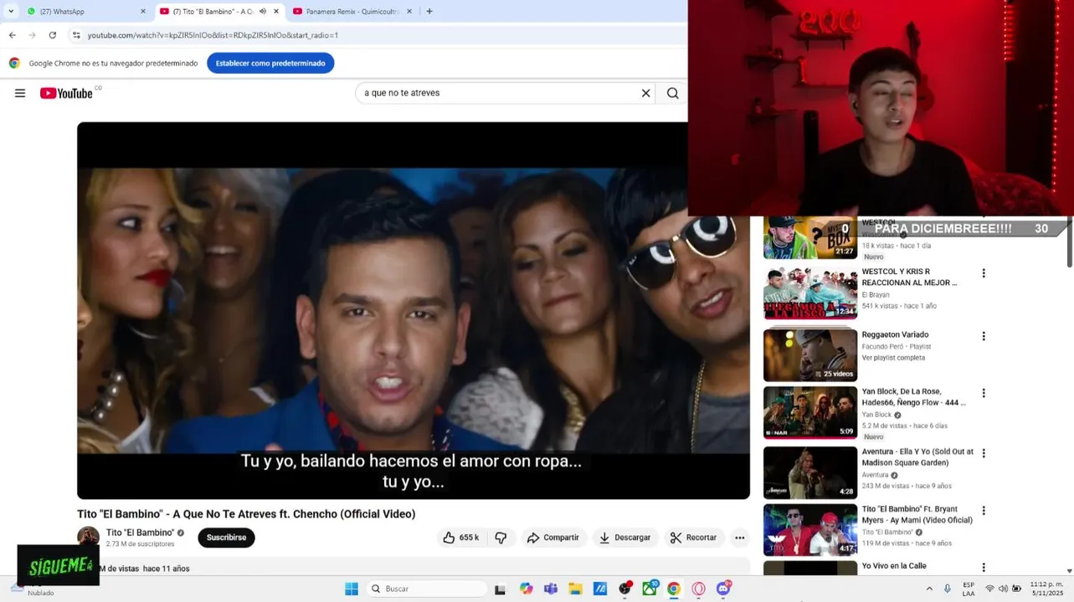Close the Tito El Bambino tab

coord(276,12)
